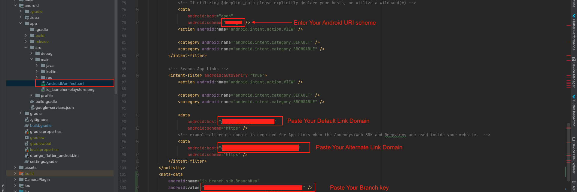Toggle fold marker at line 92

pyautogui.click(x=138, y=115)
